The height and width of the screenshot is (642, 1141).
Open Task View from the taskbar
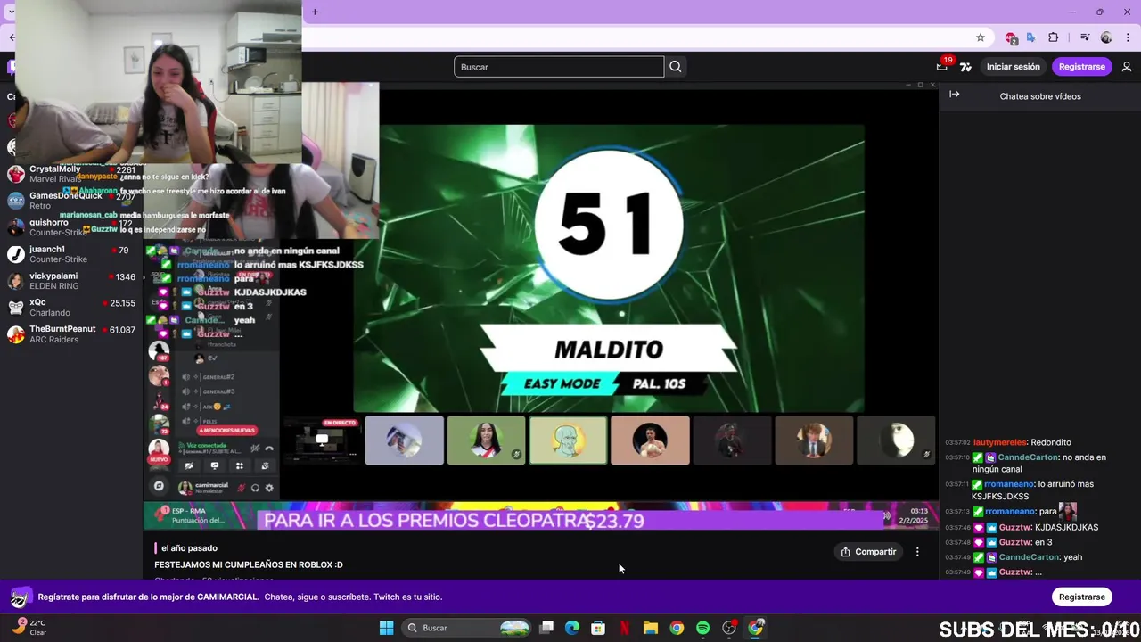coord(546,628)
